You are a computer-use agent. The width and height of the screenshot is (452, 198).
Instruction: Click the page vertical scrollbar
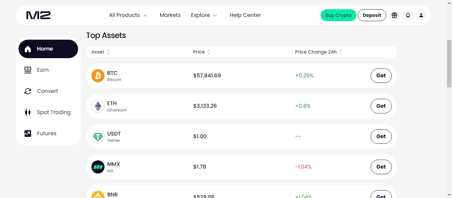click(x=449, y=63)
